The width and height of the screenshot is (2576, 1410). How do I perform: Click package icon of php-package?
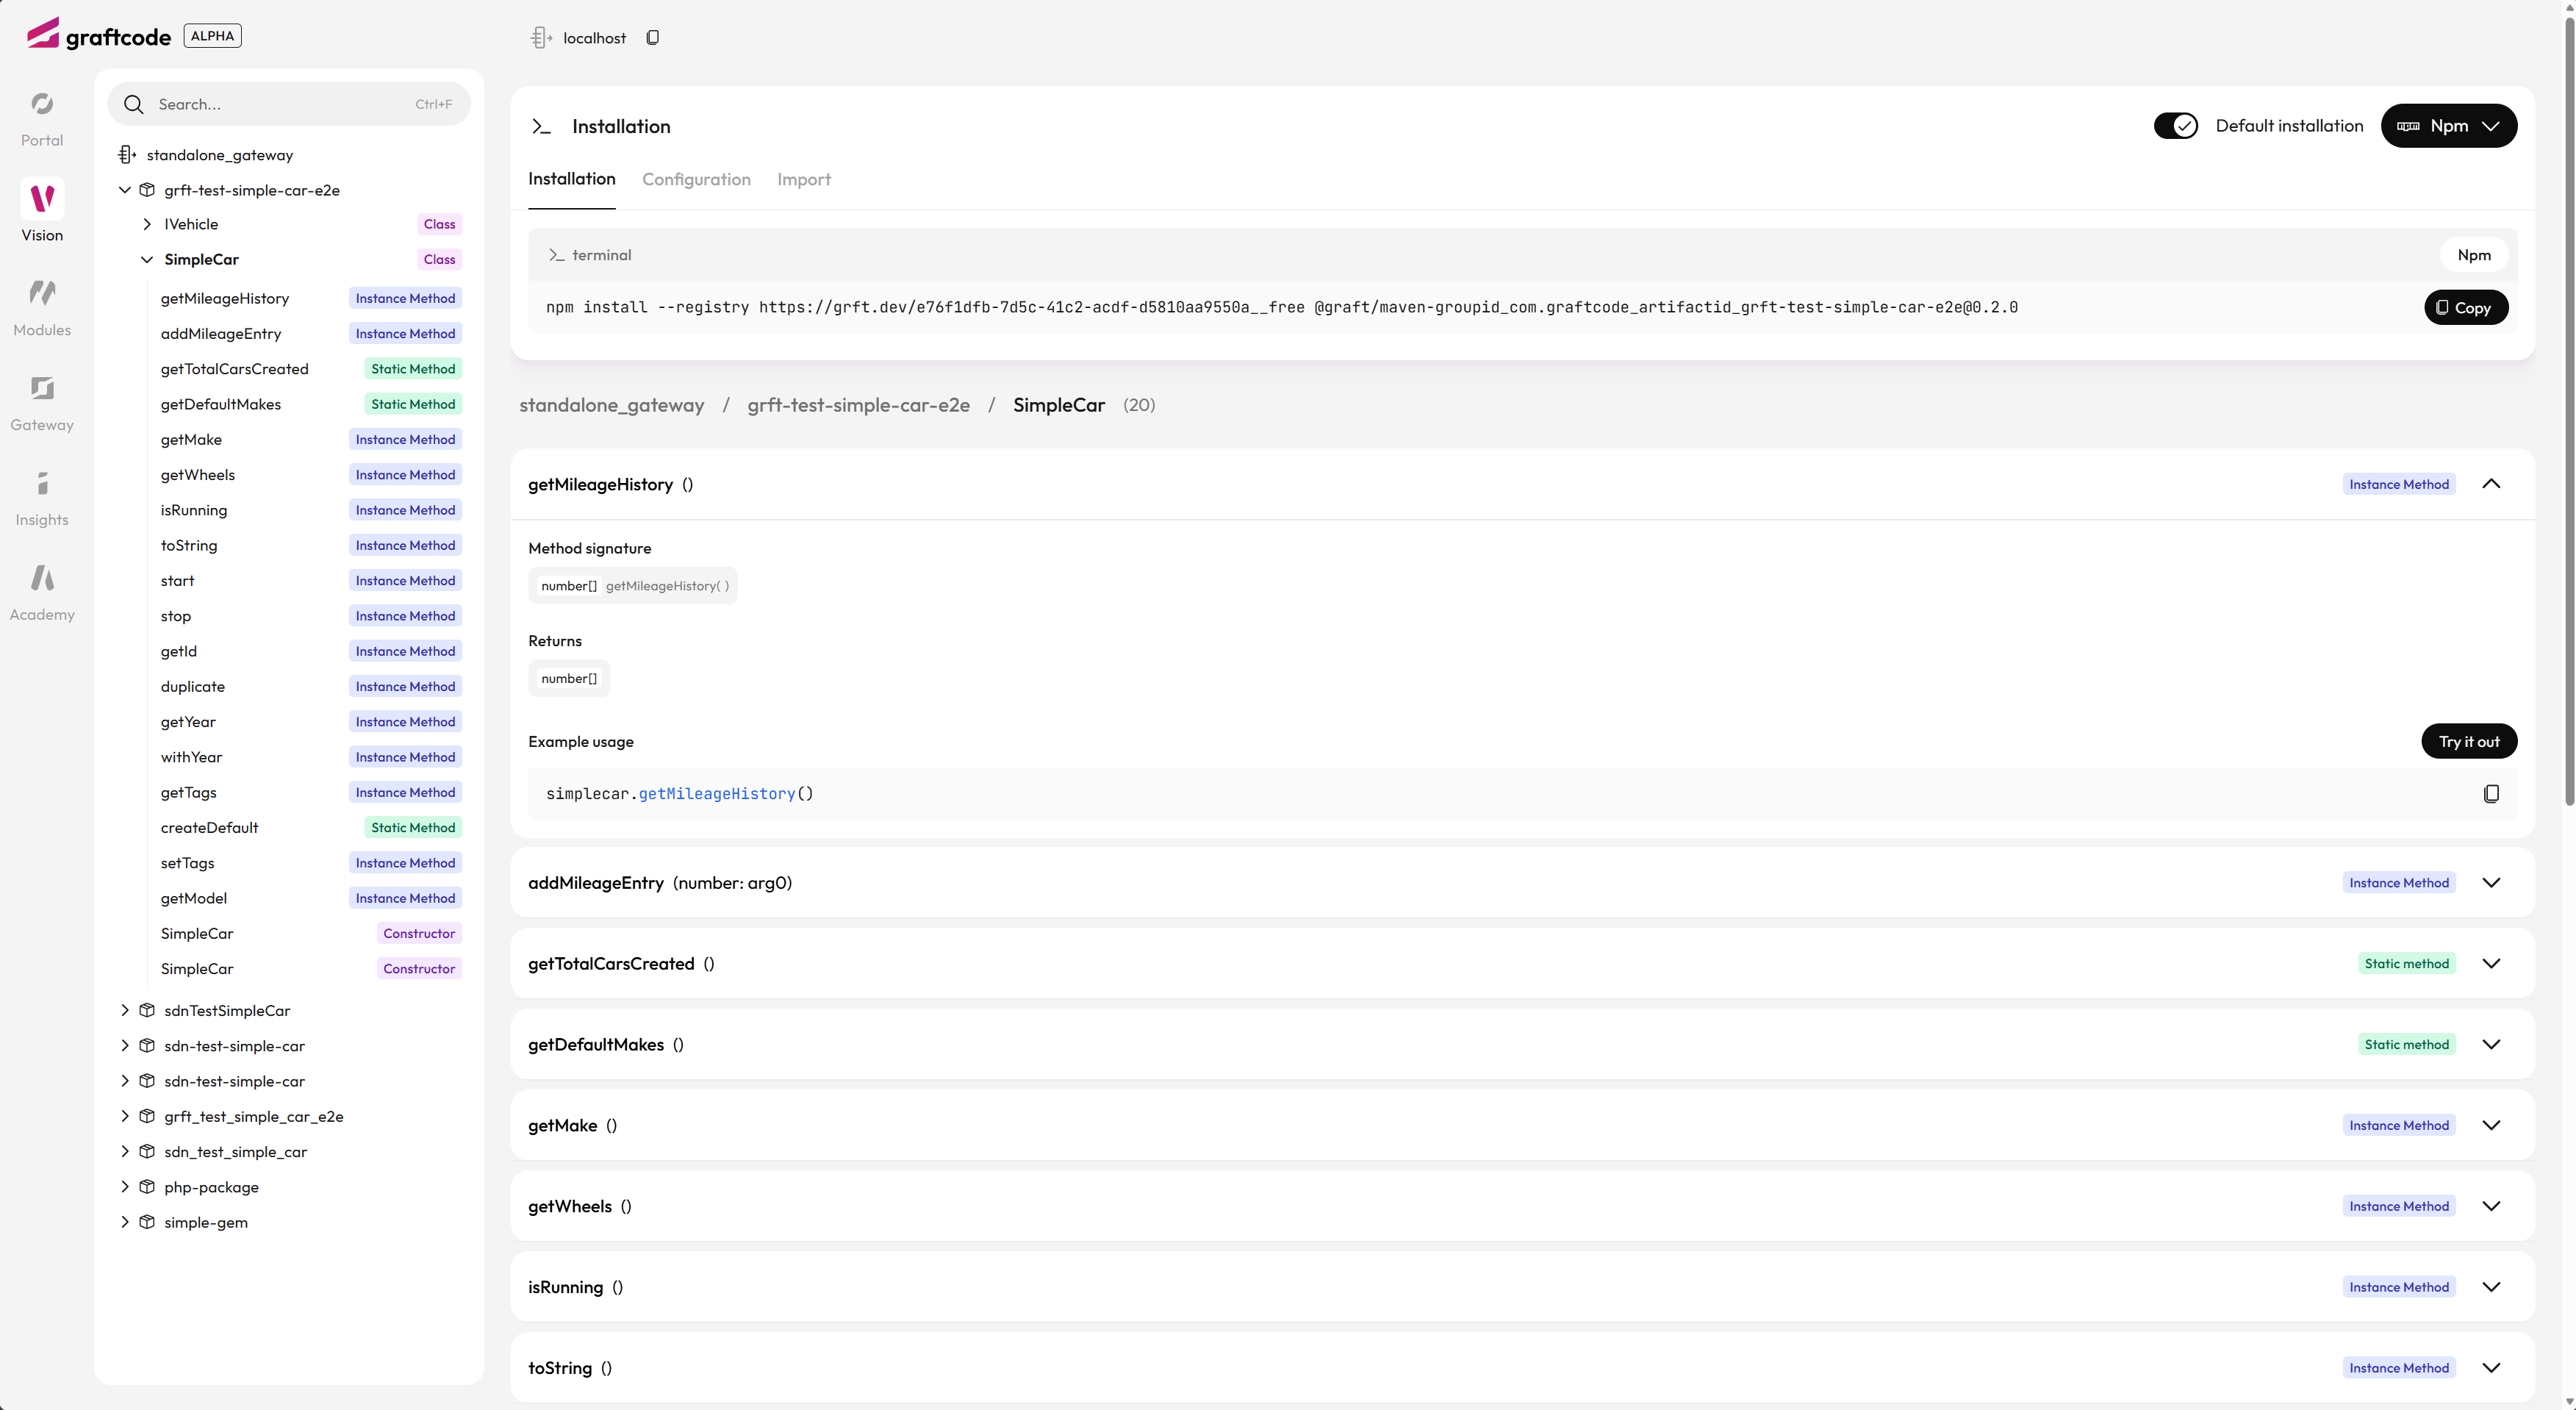click(147, 1187)
